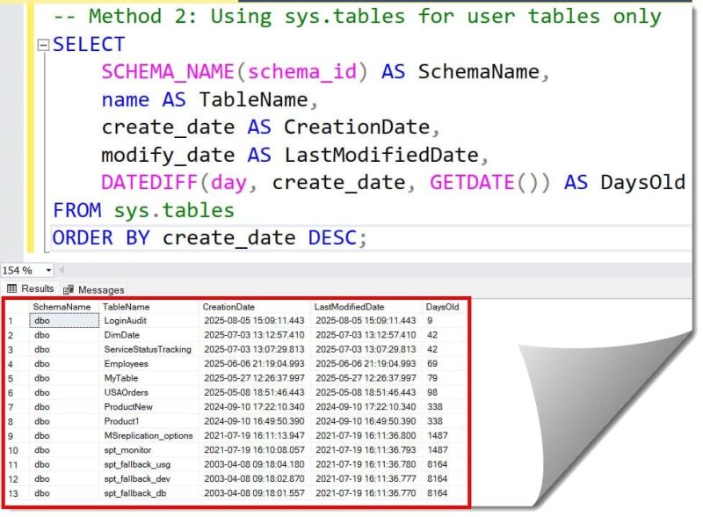Click the left scroll arrow beside zoom control
703x517 pixels.
(x=62, y=270)
